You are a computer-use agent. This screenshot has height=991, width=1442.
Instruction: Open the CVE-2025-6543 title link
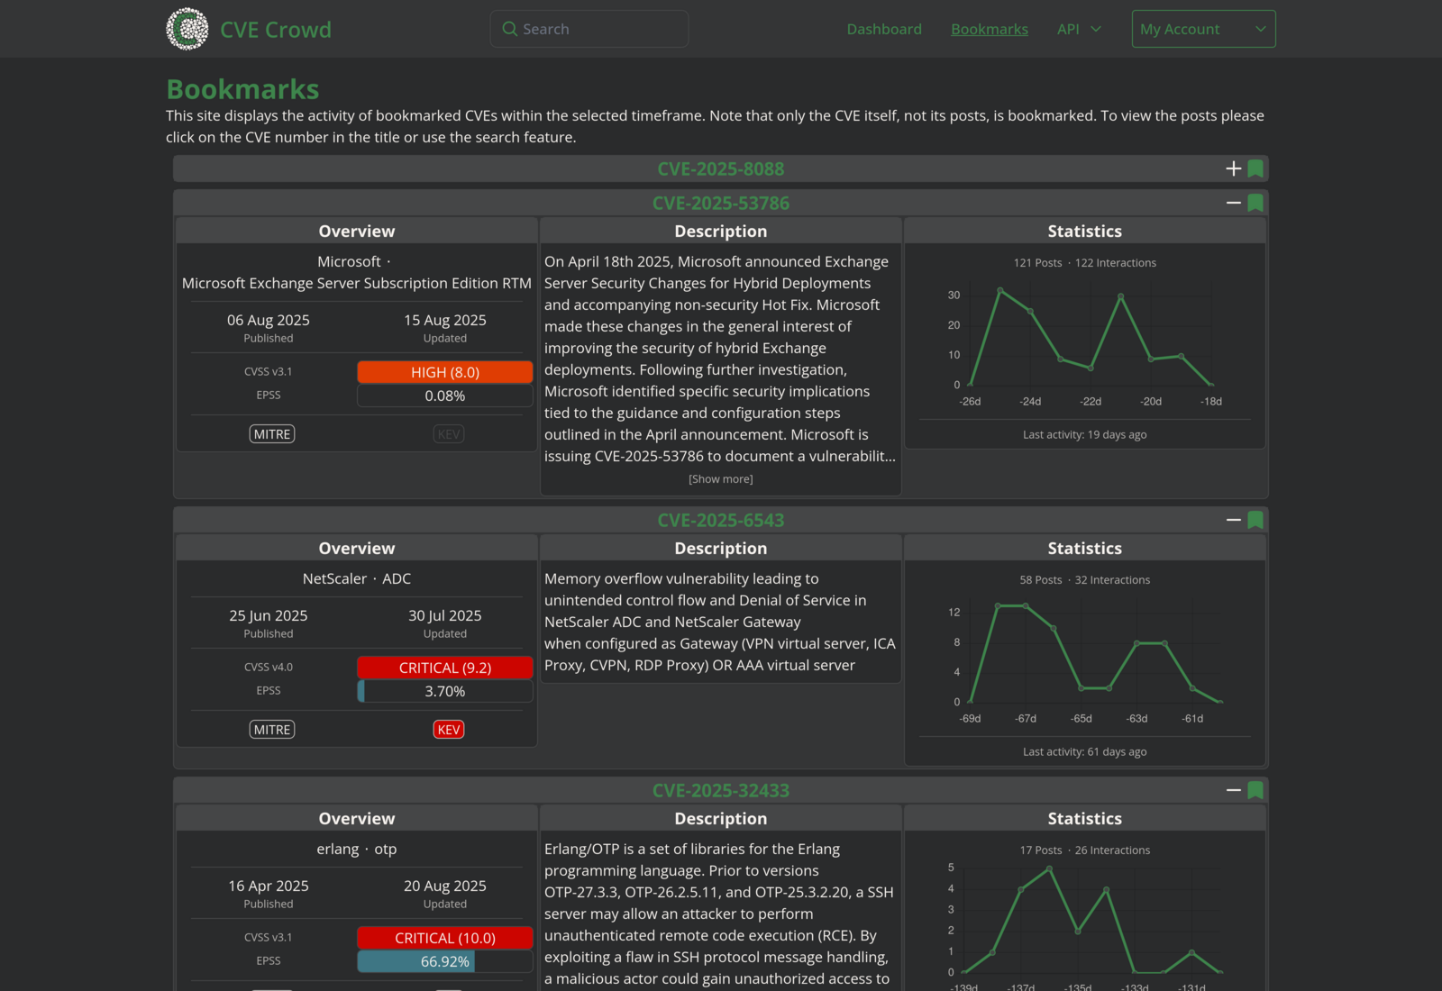[x=720, y=521]
